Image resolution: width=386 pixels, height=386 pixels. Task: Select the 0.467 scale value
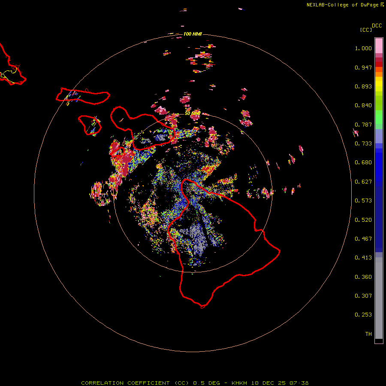tap(363, 239)
